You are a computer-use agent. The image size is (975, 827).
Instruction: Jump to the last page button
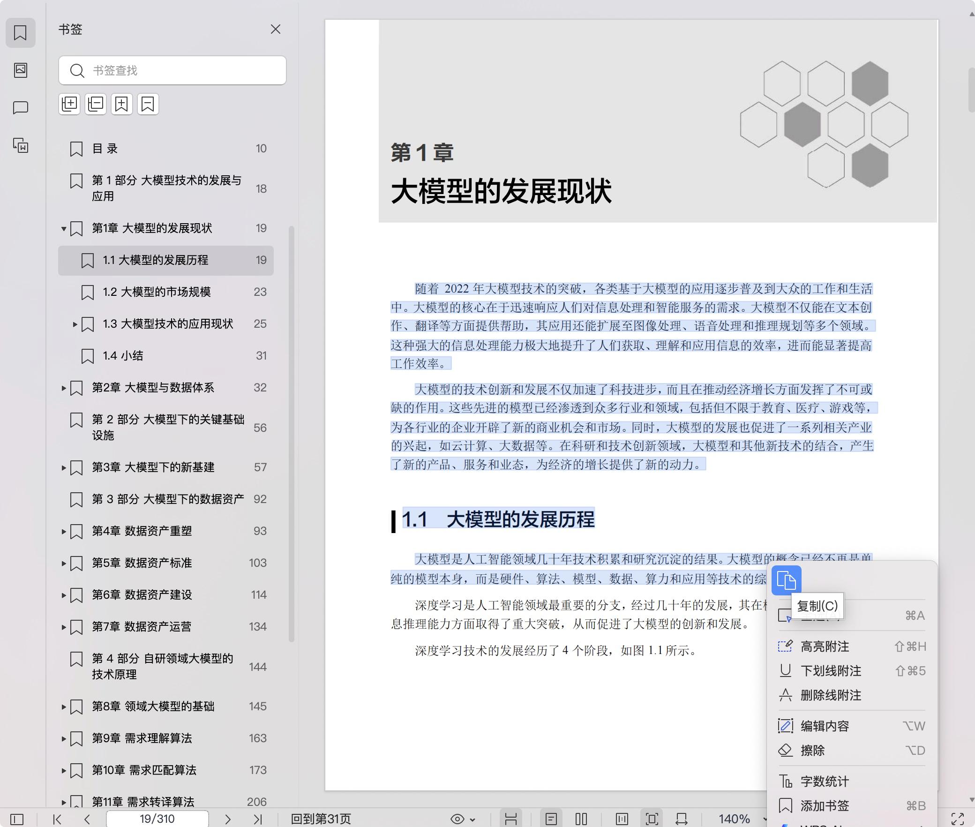(258, 819)
